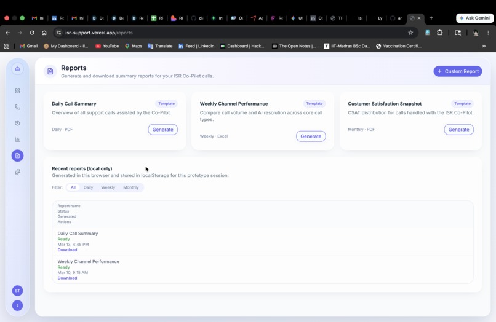The width and height of the screenshot is (496, 322).
Task: Click the Template badge on Daily Call Summary card
Action: 166,104
